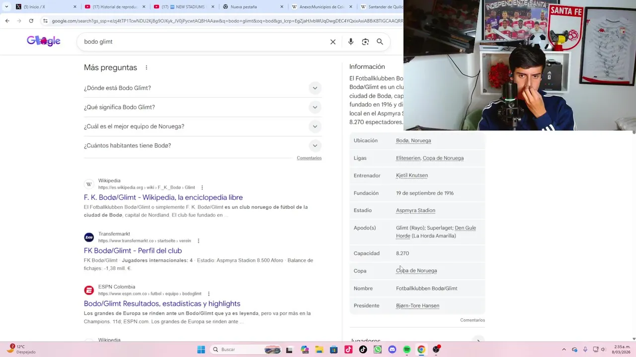The height and width of the screenshot is (357, 636).
Task: Open File Explorer from the taskbar
Action: (319, 350)
